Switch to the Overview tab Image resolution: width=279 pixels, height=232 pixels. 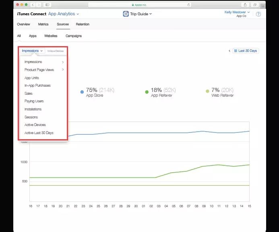coord(23,24)
